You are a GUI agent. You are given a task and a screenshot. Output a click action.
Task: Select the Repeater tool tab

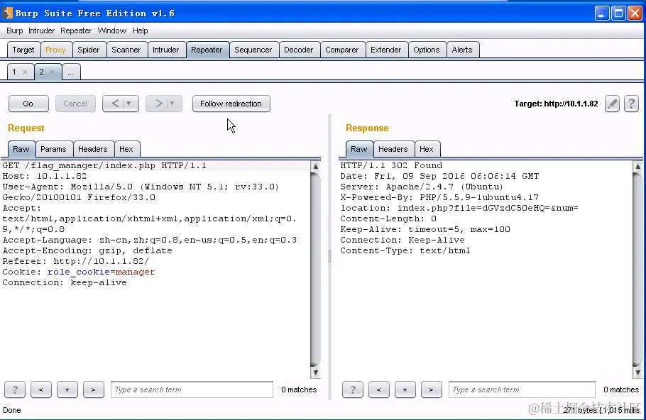click(207, 50)
